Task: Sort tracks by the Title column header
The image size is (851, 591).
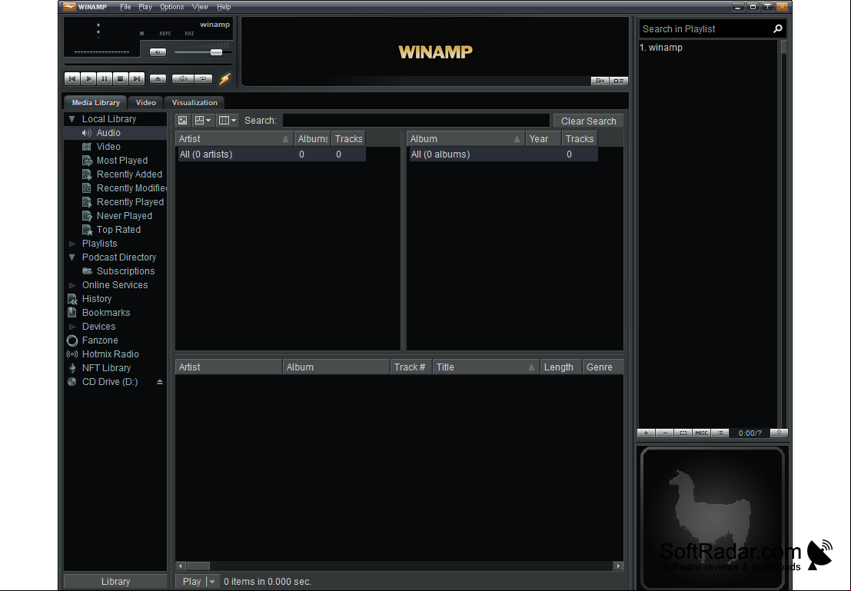Action: (x=487, y=367)
